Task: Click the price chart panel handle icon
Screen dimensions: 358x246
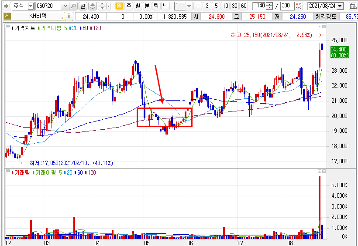Action: pos(8,27)
